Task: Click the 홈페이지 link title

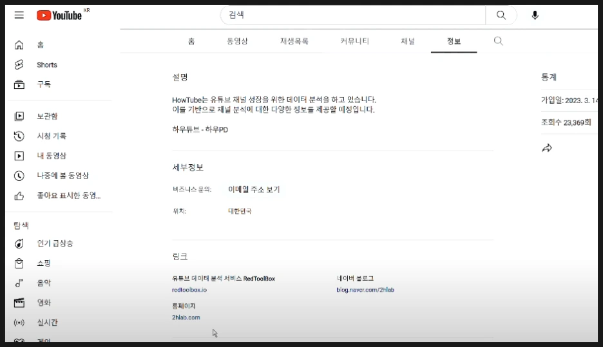Action: tap(184, 306)
